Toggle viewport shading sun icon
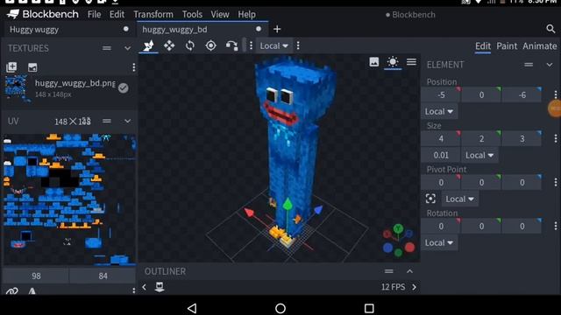This screenshot has height=315, width=561. pos(393,62)
